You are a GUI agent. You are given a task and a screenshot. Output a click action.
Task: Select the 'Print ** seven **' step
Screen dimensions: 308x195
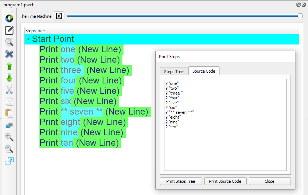click(94, 112)
